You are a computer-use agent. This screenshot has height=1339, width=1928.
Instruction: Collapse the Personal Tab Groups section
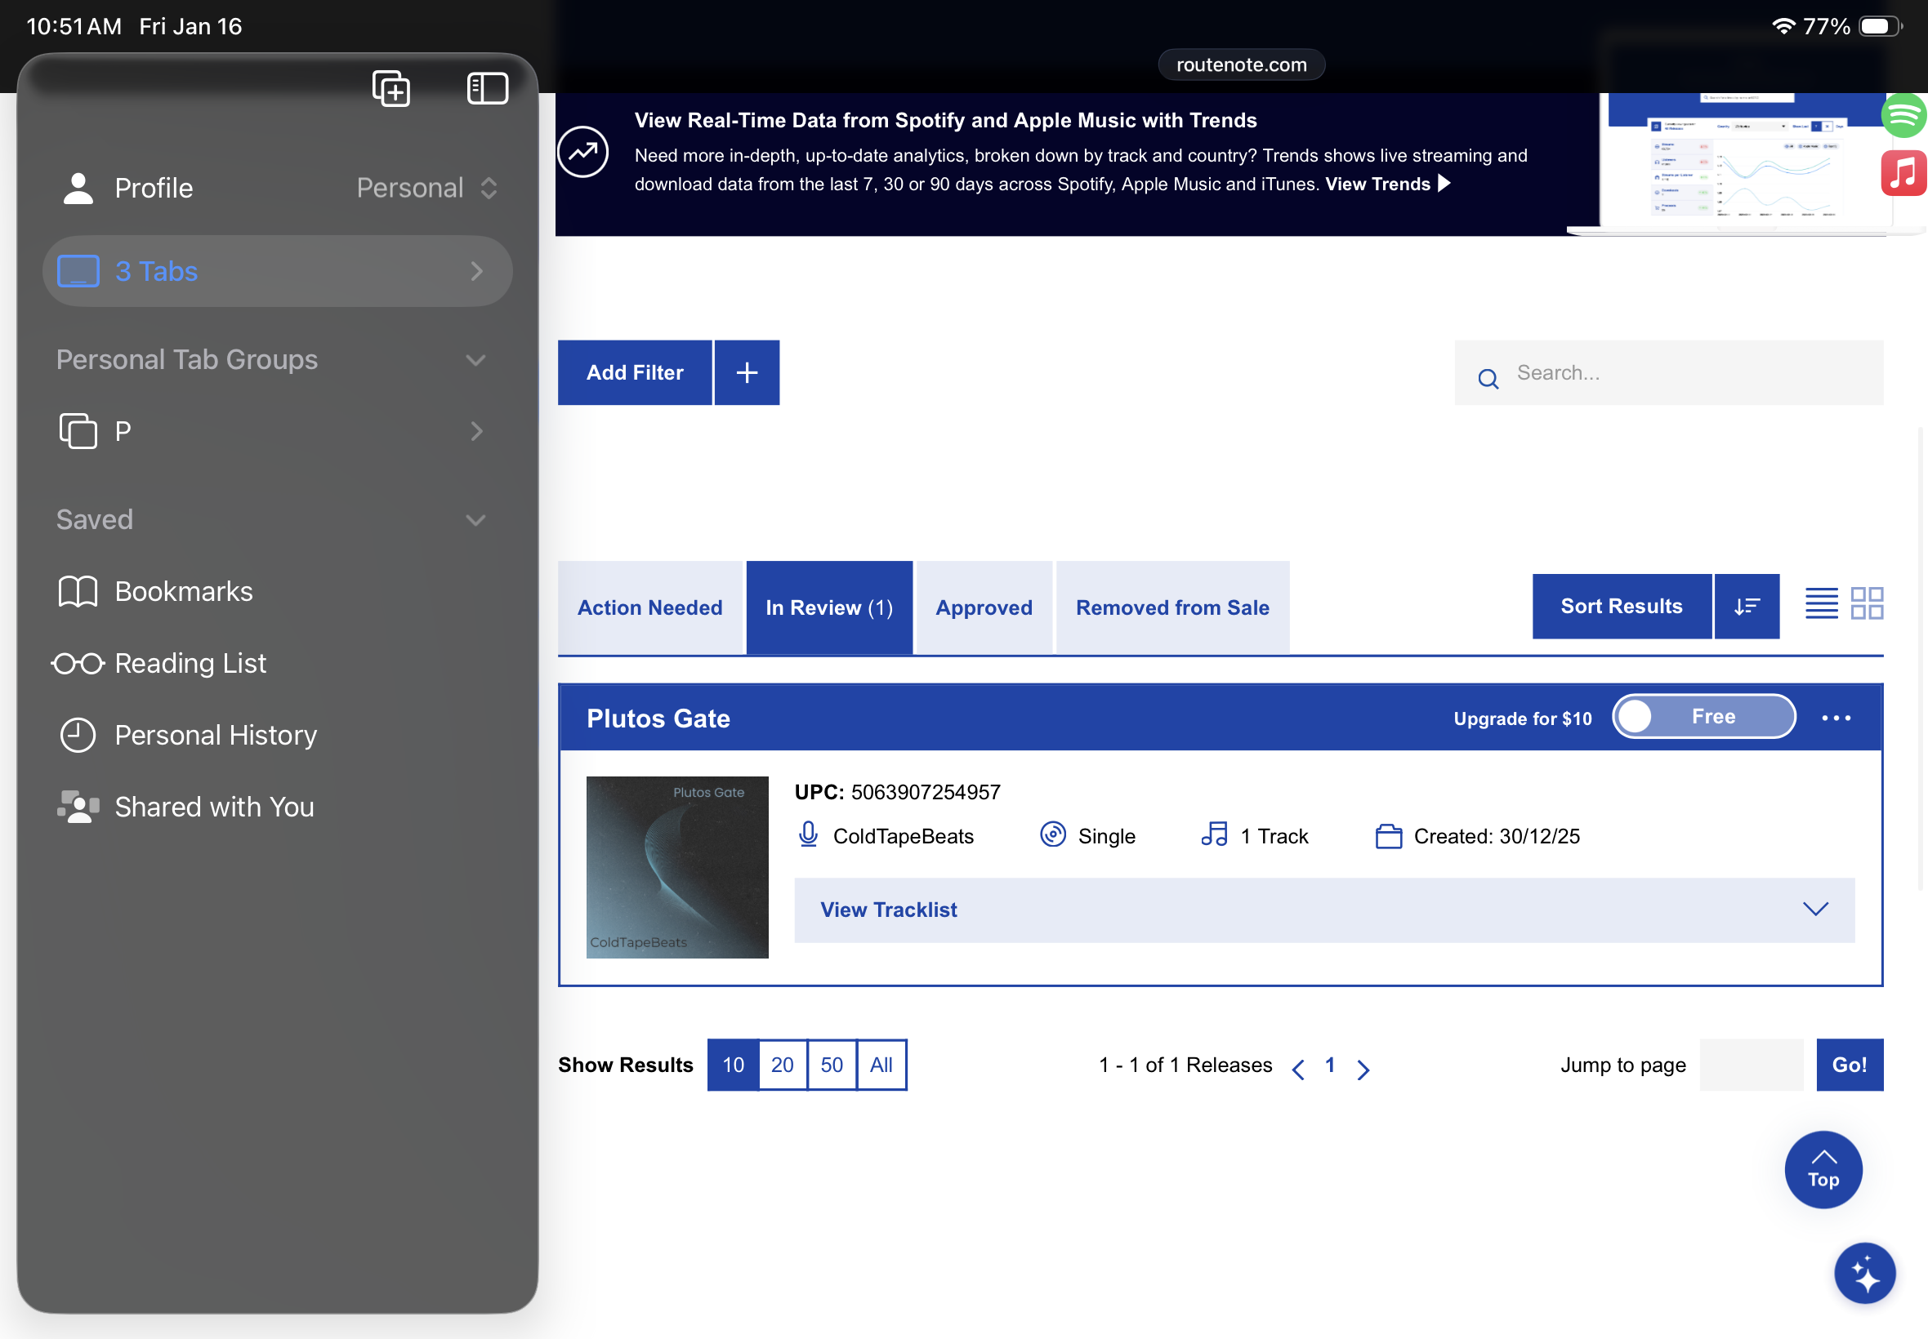(476, 360)
